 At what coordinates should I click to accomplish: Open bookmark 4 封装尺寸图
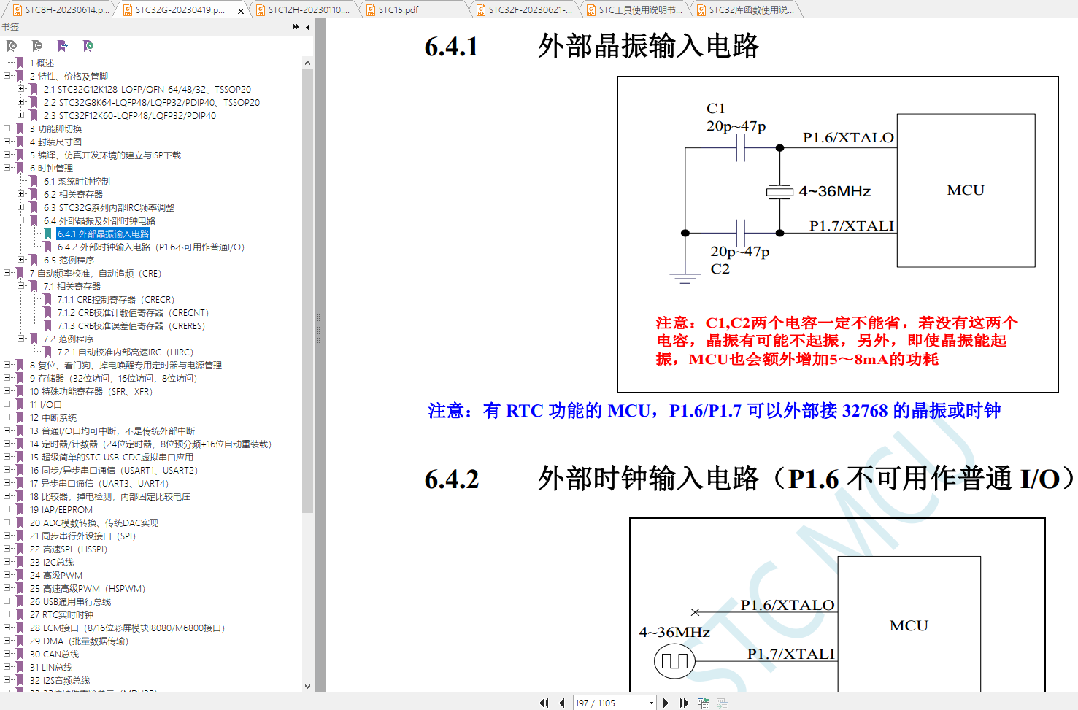55,142
